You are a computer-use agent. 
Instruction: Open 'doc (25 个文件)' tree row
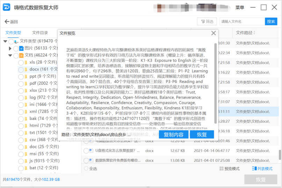(x=44, y=147)
